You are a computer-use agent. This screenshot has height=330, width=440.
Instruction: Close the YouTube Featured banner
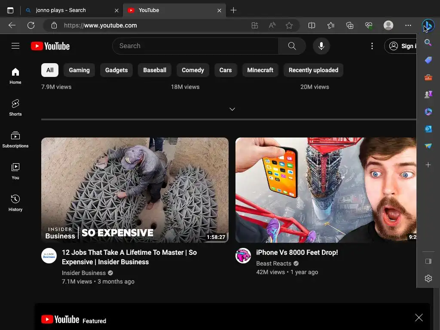tap(419, 318)
